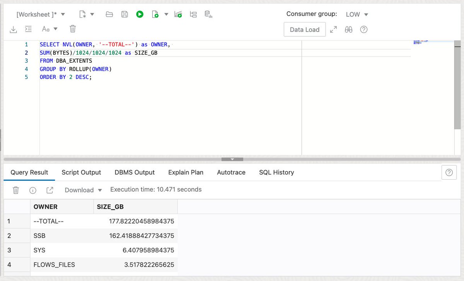Click the help icon in the results panel
This screenshot has height=281, width=464.
(449, 173)
